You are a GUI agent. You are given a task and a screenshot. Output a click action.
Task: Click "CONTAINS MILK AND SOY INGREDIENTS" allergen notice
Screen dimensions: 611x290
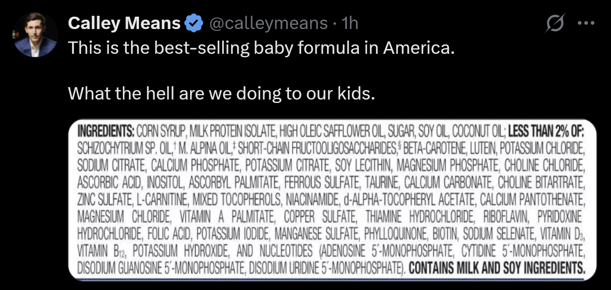click(x=497, y=269)
